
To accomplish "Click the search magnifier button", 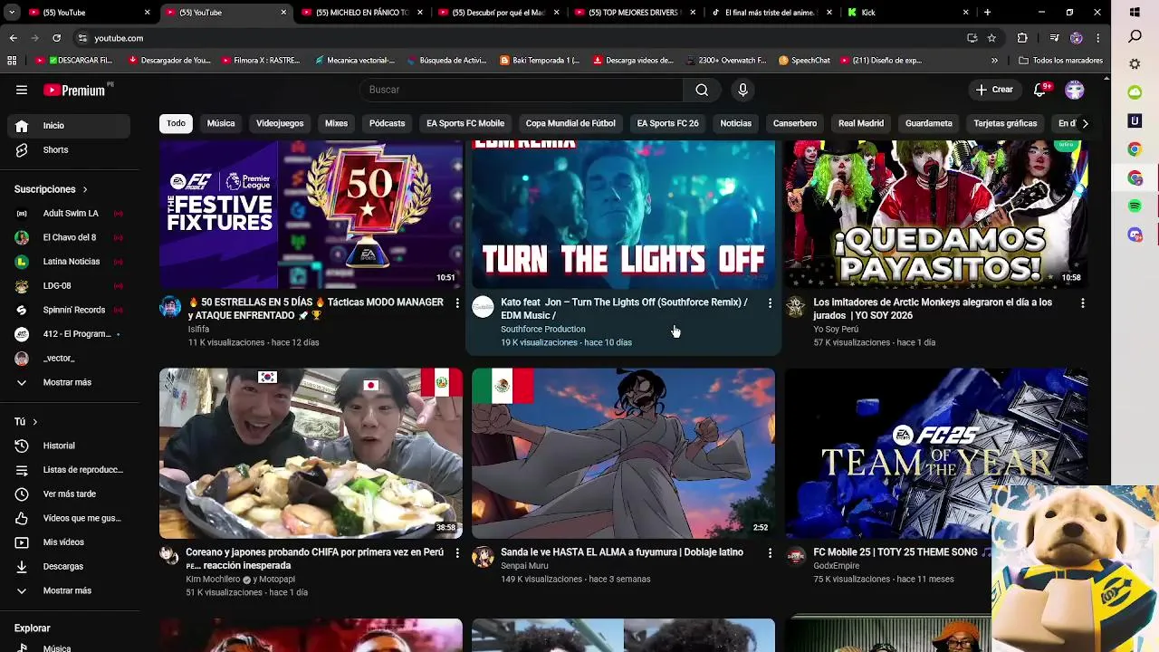I will [702, 90].
